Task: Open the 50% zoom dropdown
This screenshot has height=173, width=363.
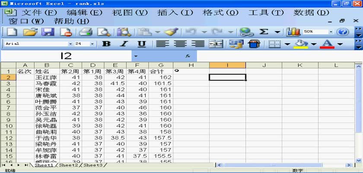Action: coord(331,32)
